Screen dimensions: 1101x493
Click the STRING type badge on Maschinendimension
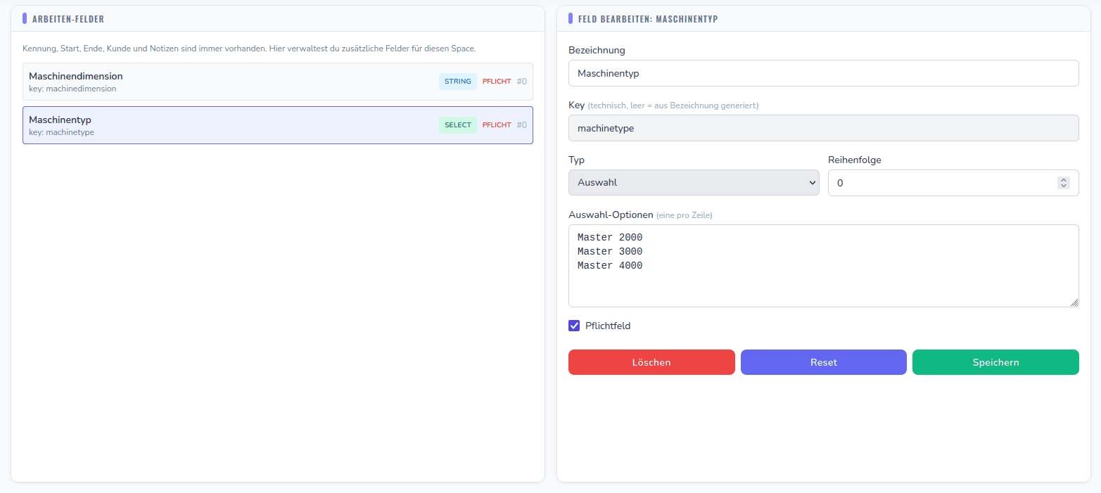click(457, 81)
